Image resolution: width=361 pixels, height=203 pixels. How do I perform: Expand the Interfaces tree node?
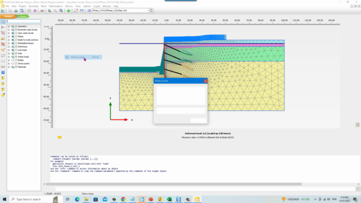tap(9, 46)
